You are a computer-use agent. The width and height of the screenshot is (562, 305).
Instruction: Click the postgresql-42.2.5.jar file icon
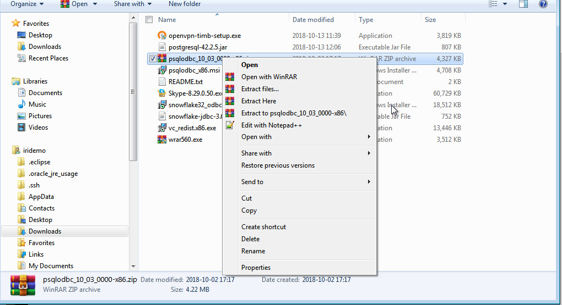(x=162, y=47)
